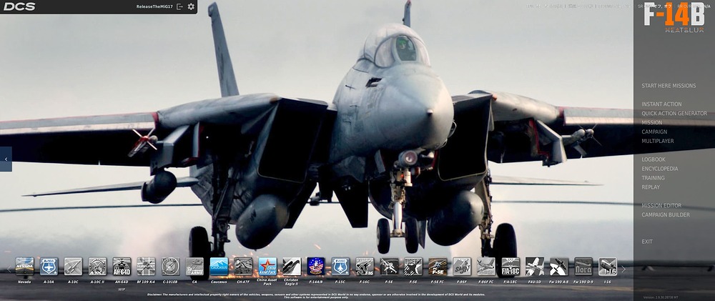Select the C-101EB module icon
Image resolution: width=715 pixels, height=301 pixels.
coord(171,267)
